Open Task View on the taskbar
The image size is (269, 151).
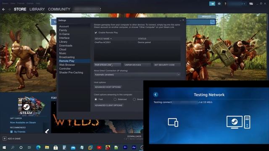click(x=29, y=147)
